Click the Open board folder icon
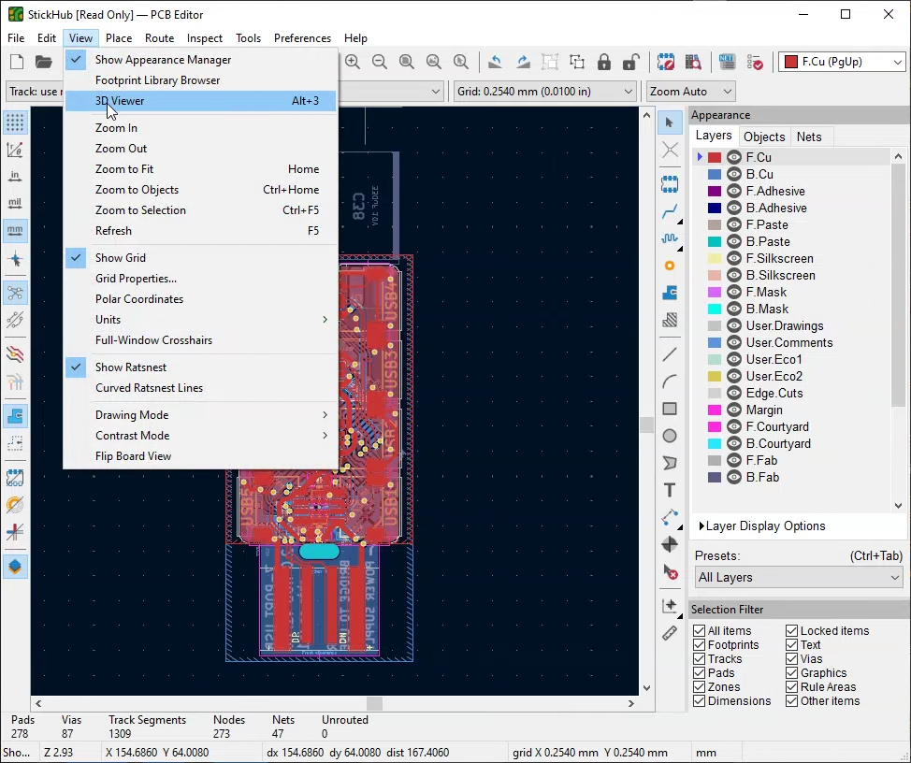Viewport: 911px width, 763px height. [44, 63]
